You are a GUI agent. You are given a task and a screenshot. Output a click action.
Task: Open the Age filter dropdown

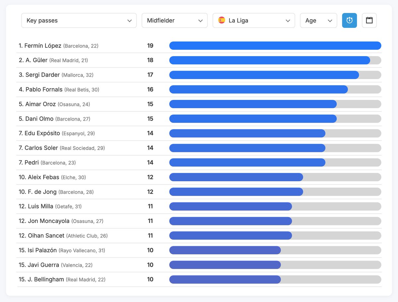pyautogui.click(x=318, y=20)
